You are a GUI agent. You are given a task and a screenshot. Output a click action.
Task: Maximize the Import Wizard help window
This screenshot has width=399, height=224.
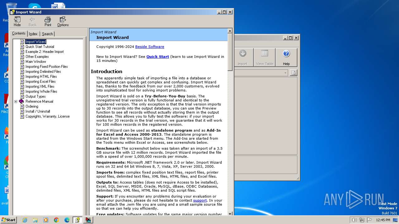(224, 12)
